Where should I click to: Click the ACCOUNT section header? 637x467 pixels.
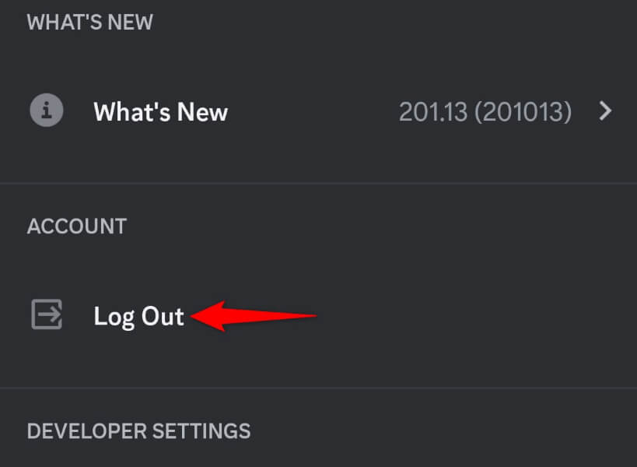(x=76, y=226)
